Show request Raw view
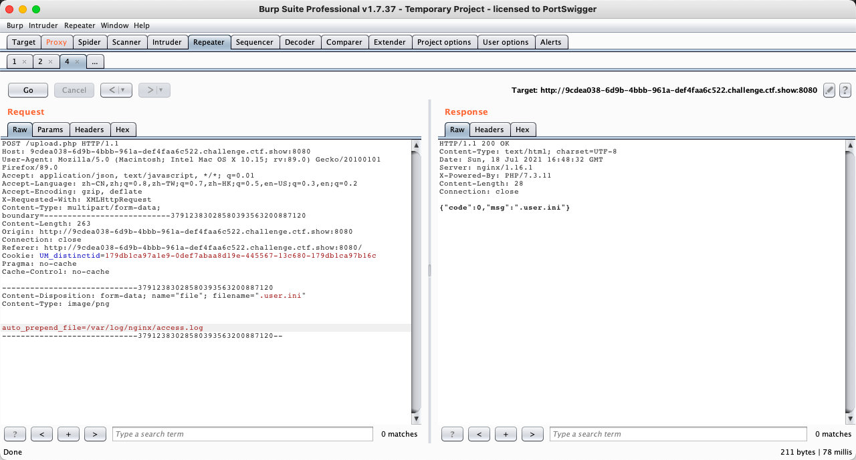856x460 pixels. tap(20, 130)
